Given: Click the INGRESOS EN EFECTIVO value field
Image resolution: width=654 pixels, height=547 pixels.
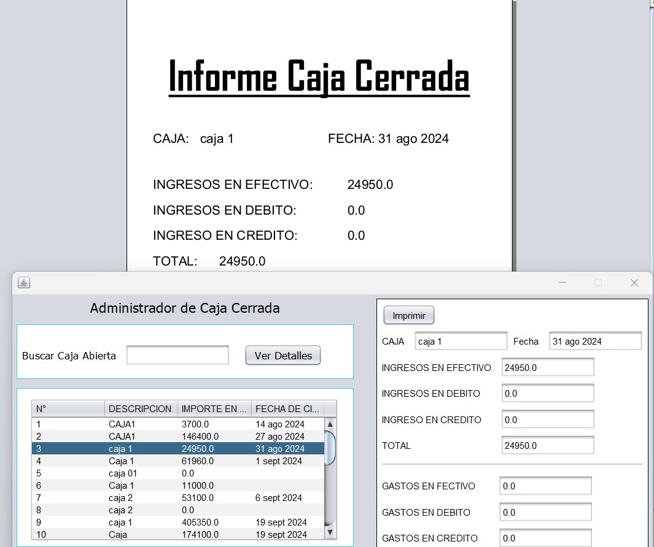Looking at the screenshot, I should point(547,367).
